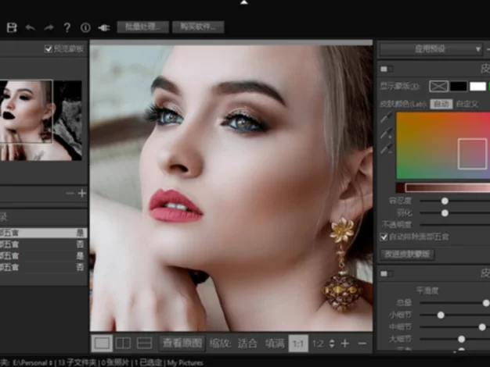
Task: Adjust the 中细节 medium detail slider handle
Action: tap(482, 327)
